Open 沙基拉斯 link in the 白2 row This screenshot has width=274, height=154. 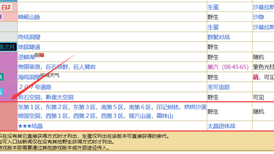(x=263, y=7)
